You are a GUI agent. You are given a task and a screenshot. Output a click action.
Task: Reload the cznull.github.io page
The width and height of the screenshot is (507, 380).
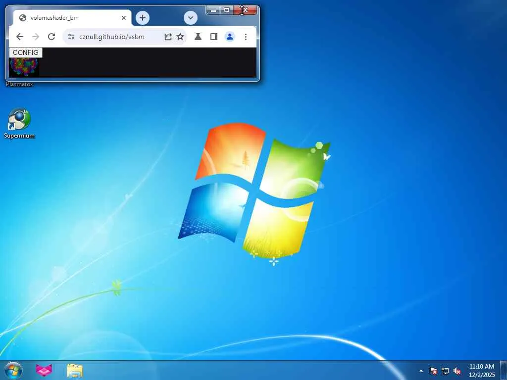[51, 37]
